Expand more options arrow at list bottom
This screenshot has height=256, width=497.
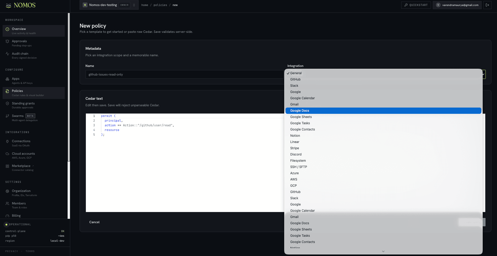pos(383,251)
